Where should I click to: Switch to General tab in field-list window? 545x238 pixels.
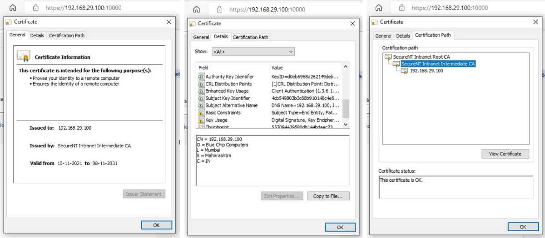[201, 37]
